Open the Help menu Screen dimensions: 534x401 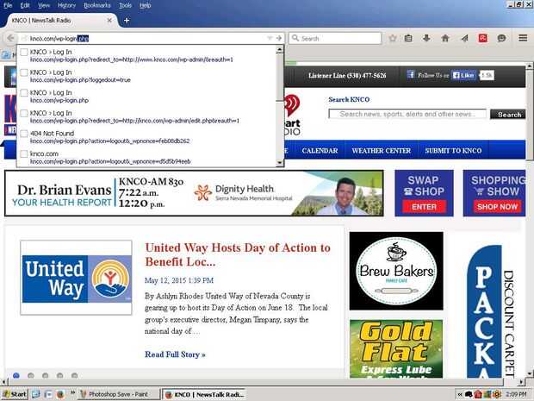145,5
